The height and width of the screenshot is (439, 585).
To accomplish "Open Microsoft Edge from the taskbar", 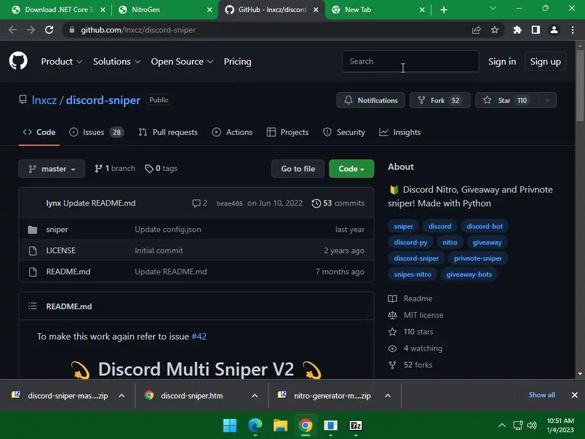I will coord(255,425).
